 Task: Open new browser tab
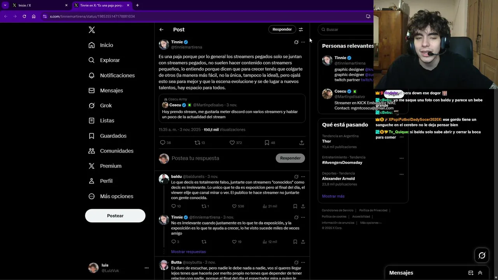click(x=137, y=5)
